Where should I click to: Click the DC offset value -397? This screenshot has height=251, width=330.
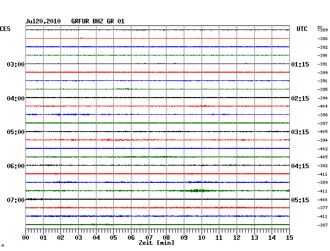click(x=322, y=123)
